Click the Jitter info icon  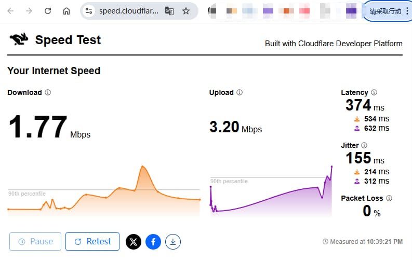[x=364, y=145]
